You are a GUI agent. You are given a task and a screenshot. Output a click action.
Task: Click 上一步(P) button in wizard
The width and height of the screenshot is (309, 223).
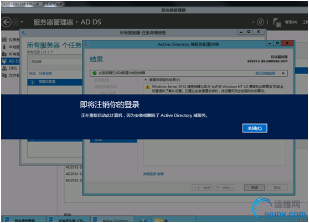coord(202,188)
